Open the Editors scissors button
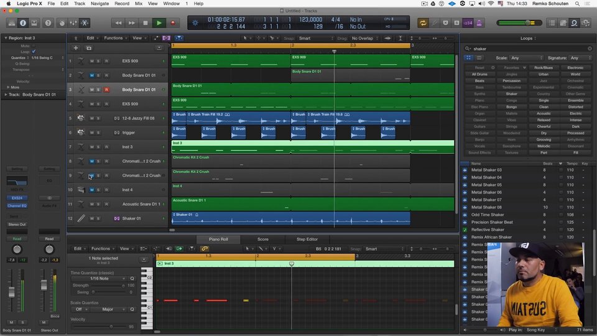The image size is (597, 336). 85,23
